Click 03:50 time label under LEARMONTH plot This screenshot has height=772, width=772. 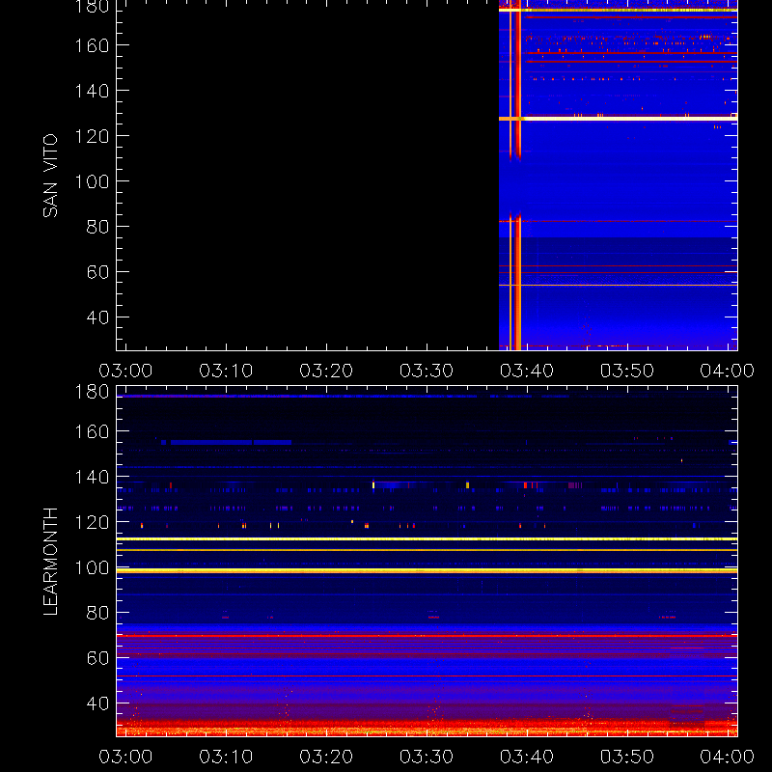626,757
